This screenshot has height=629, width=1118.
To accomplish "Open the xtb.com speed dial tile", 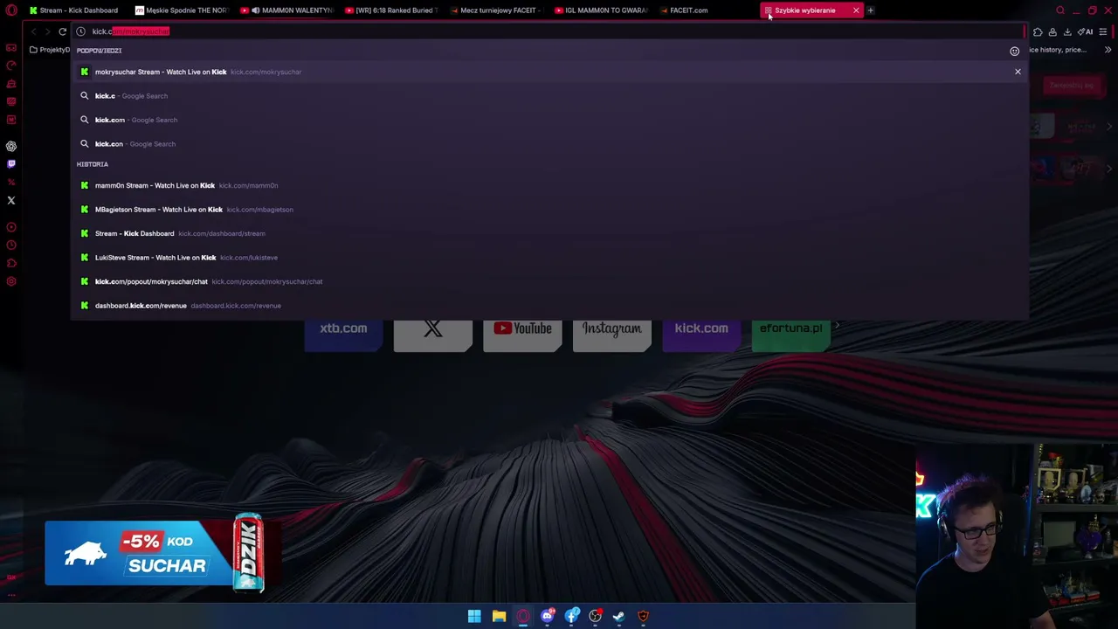I will pos(343,335).
